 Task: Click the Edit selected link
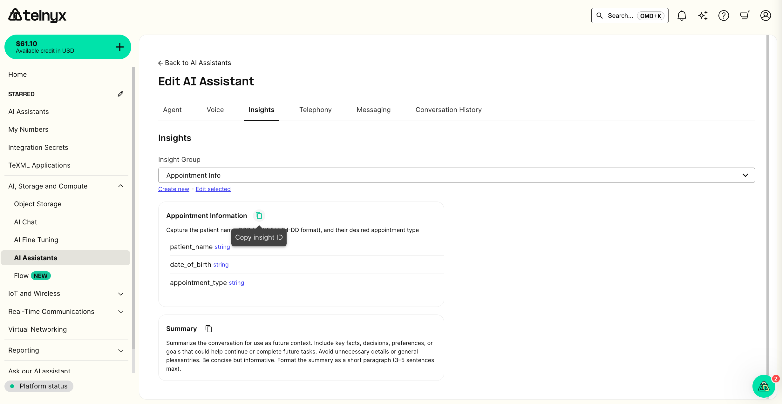click(213, 189)
